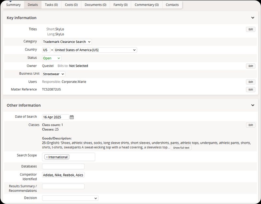This screenshot has width=261, height=204.
Task: Open the Date of Search calendar picker
Action: [72, 117]
